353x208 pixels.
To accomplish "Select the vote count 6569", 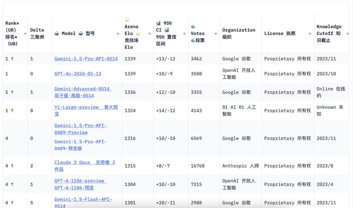I will tap(196, 138).
